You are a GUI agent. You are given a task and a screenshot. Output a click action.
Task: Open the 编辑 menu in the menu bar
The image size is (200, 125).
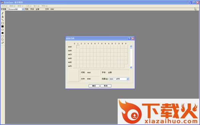(12, 6)
